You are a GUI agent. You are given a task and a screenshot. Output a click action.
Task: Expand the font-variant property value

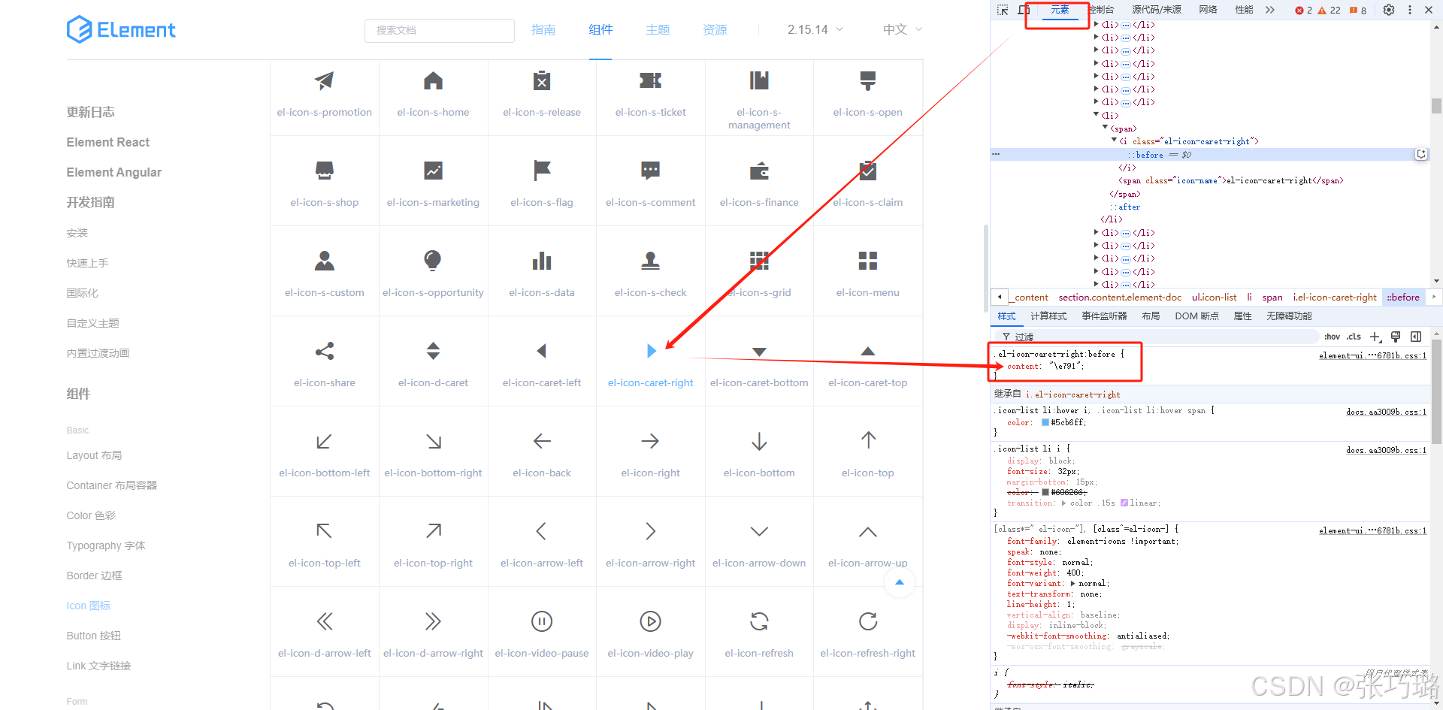coord(1074,583)
